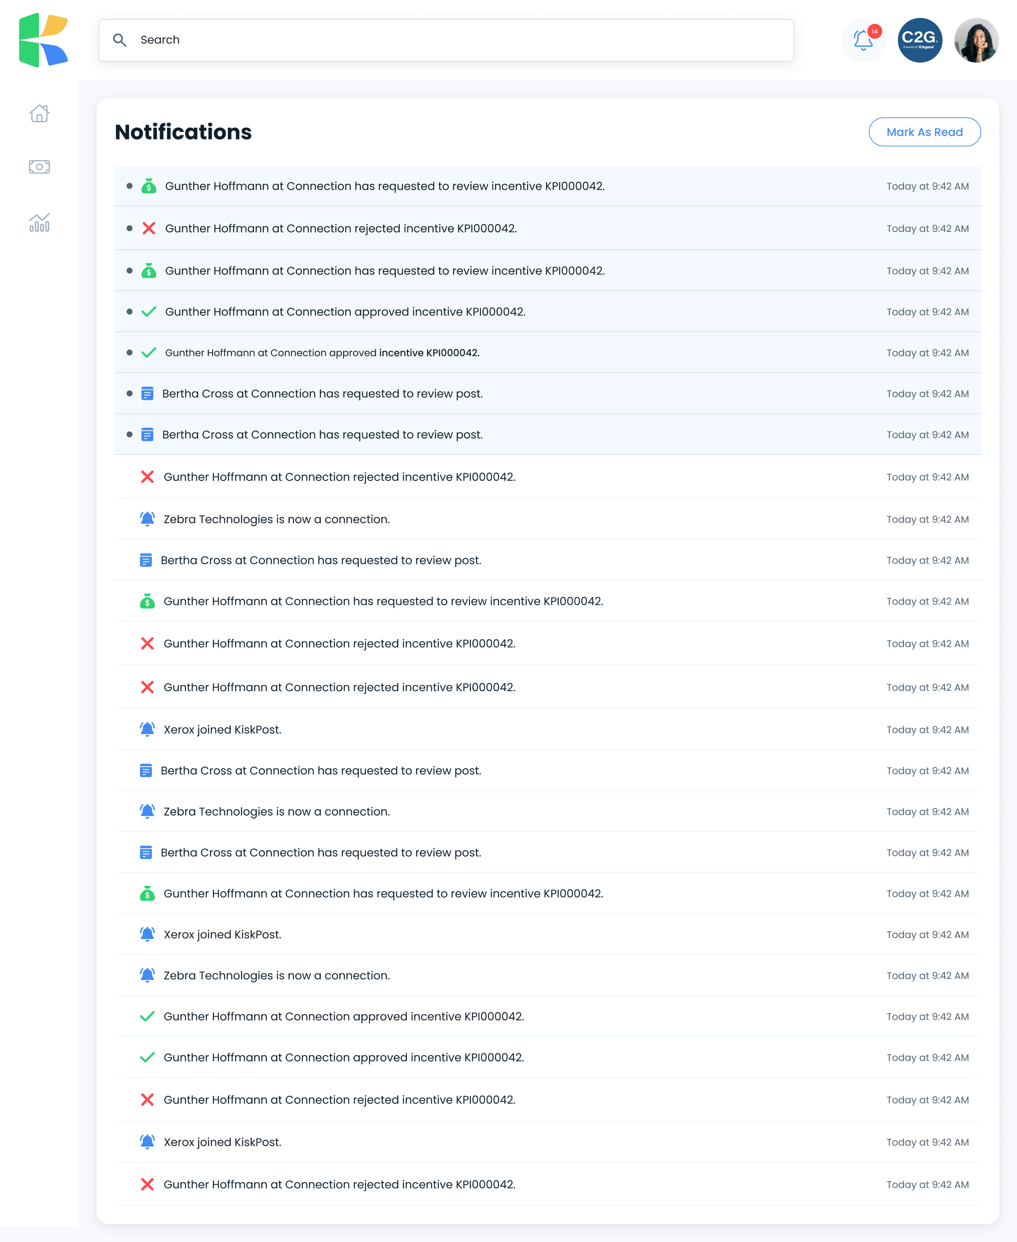
Task: Click checkmark icon on last approved incentive notification
Action: (x=147, y=1057)
